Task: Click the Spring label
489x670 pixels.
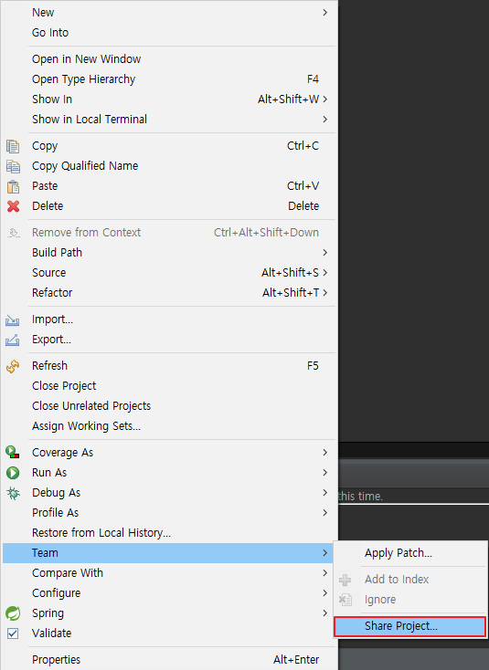Action: coord(48,613)
